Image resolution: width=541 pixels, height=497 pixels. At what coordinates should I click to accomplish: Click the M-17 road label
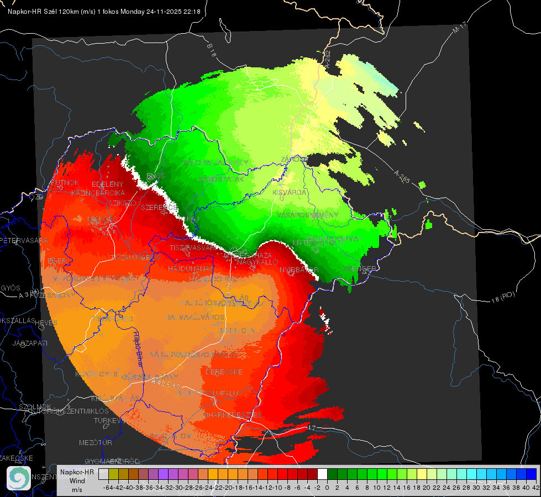(x=459, y=28)
